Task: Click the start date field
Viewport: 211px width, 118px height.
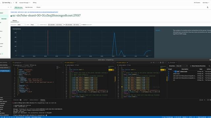Action: (x=52, y=25)
